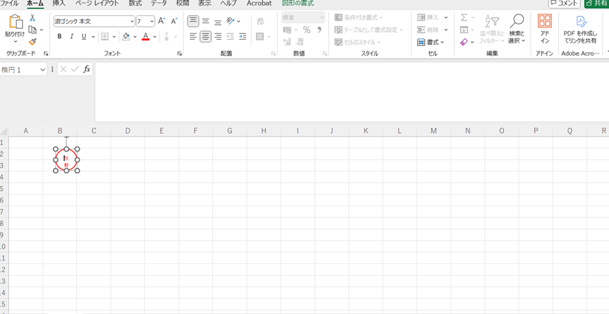The height and width of the screenshot is (314, 609).
Task: Click the insert function fx icon
Action: [x=87, y=69]
